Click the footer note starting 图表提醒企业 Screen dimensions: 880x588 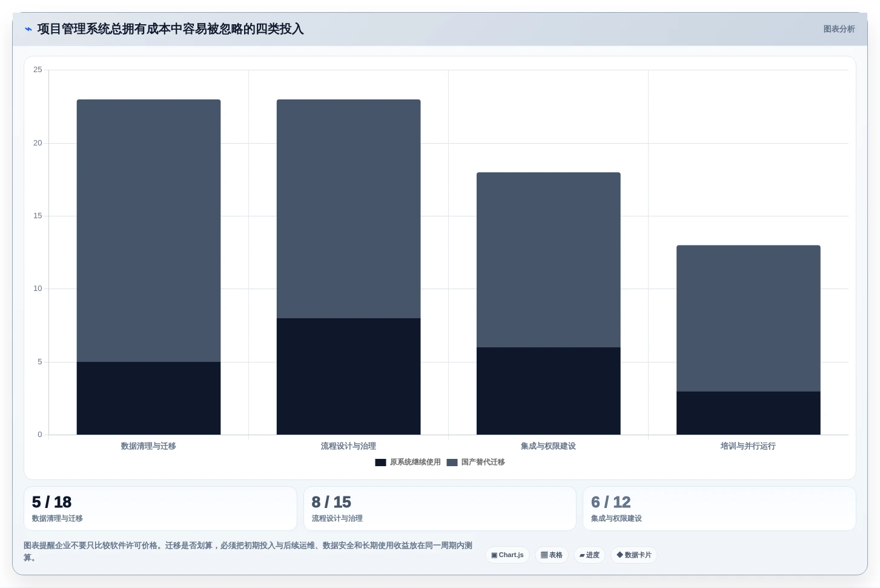point(248,552)
